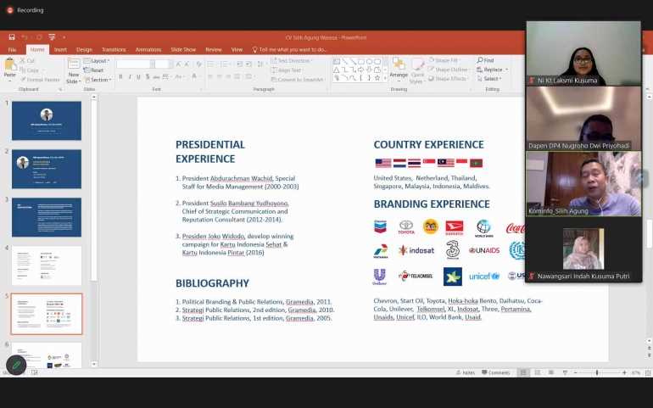Clear all formatting icon
The width and height of the screenshot is (653, 408).
(198, 64)
